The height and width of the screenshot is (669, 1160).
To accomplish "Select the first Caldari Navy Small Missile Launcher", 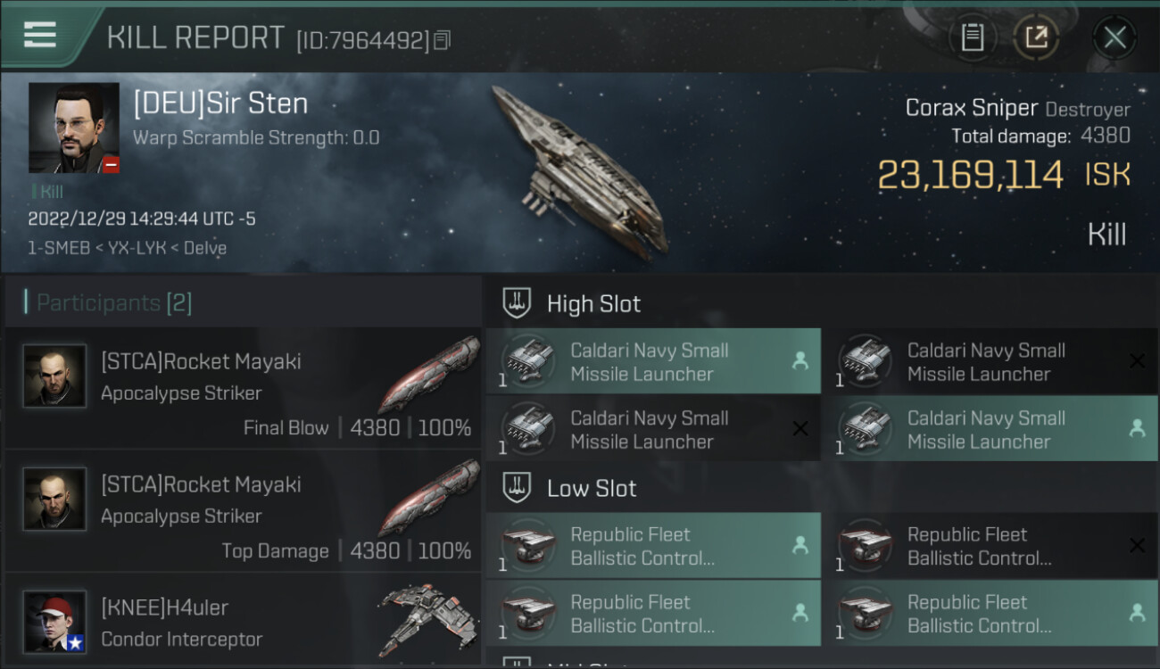I will [652, 361].
